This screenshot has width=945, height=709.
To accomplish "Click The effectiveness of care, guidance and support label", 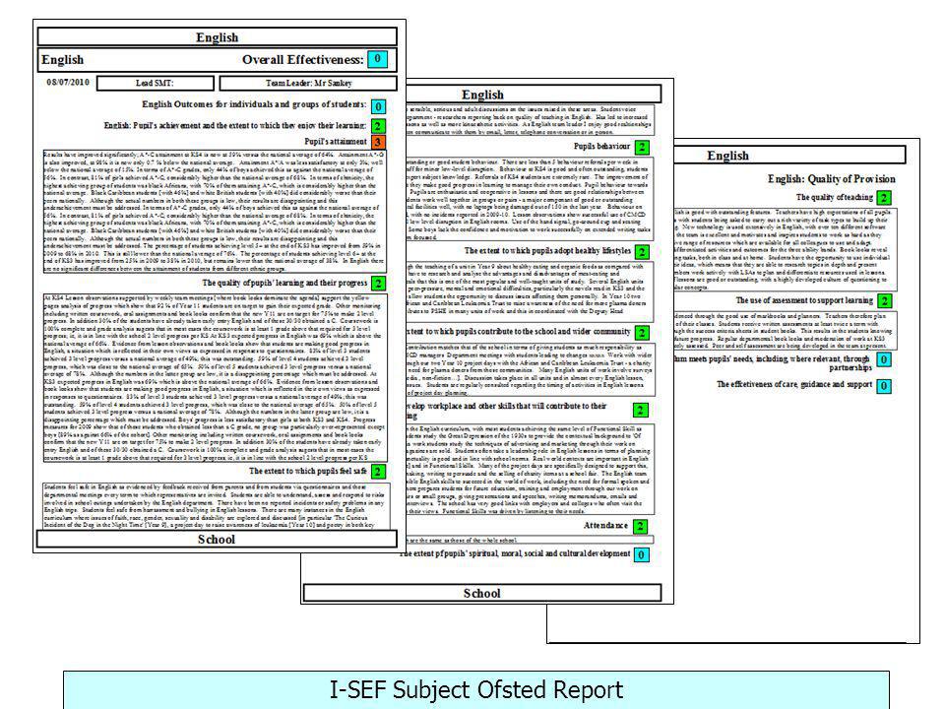I will click(794, 384).
